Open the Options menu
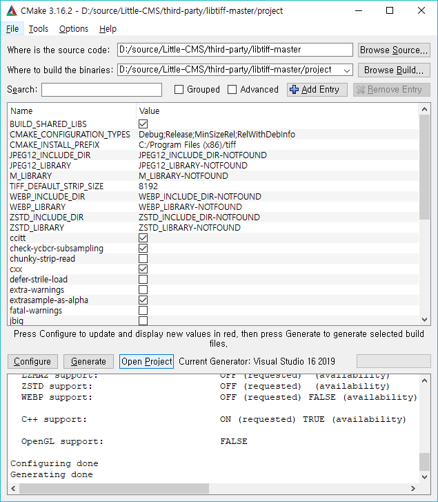The image size is (438, 502). [74, 29]
